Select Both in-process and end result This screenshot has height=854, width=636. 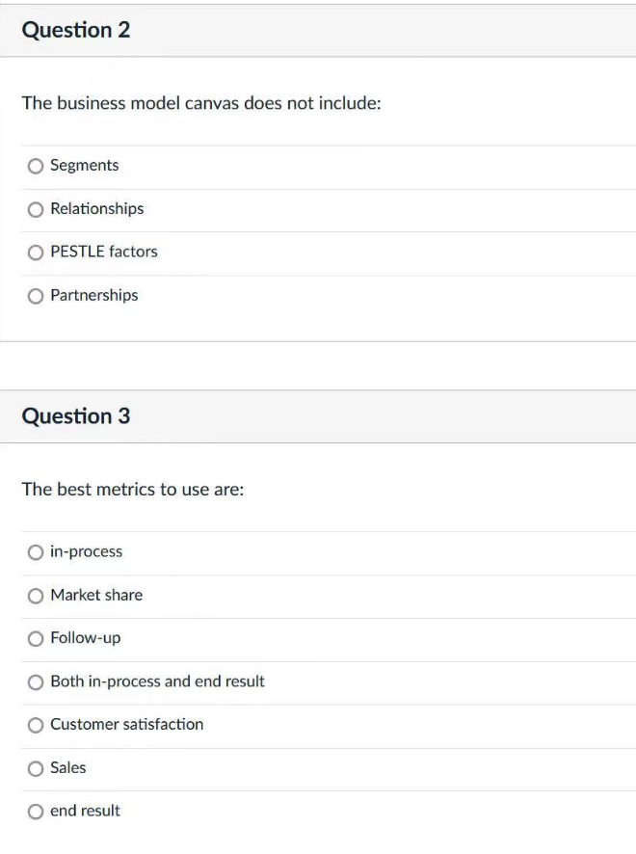(36, 681)
